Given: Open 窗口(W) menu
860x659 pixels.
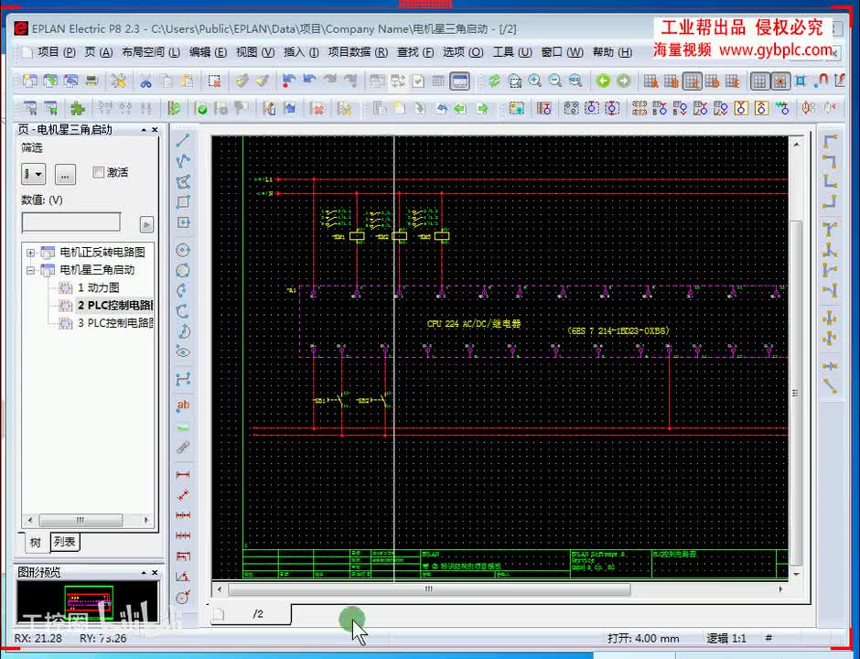Looking at the screenshot, I should click(x=562, y=52).
